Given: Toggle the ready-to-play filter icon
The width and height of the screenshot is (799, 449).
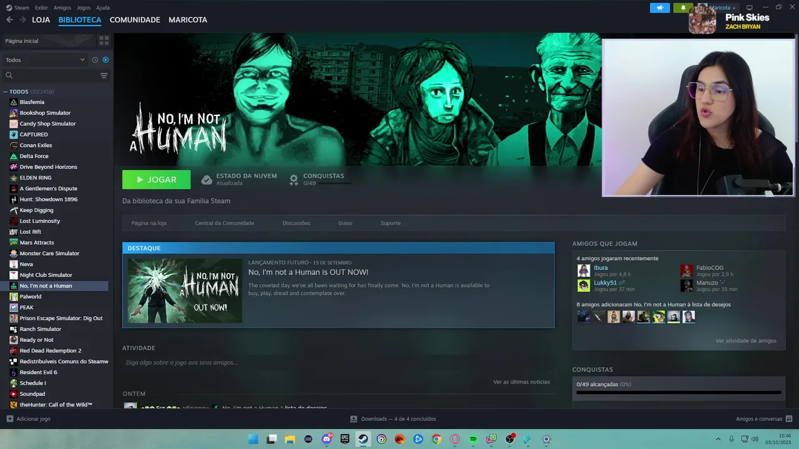Looking at the screenshot, I should pyautogui.click(x=105, y=60).
